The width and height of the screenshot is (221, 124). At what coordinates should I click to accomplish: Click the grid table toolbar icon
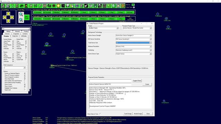pos(104,6)
